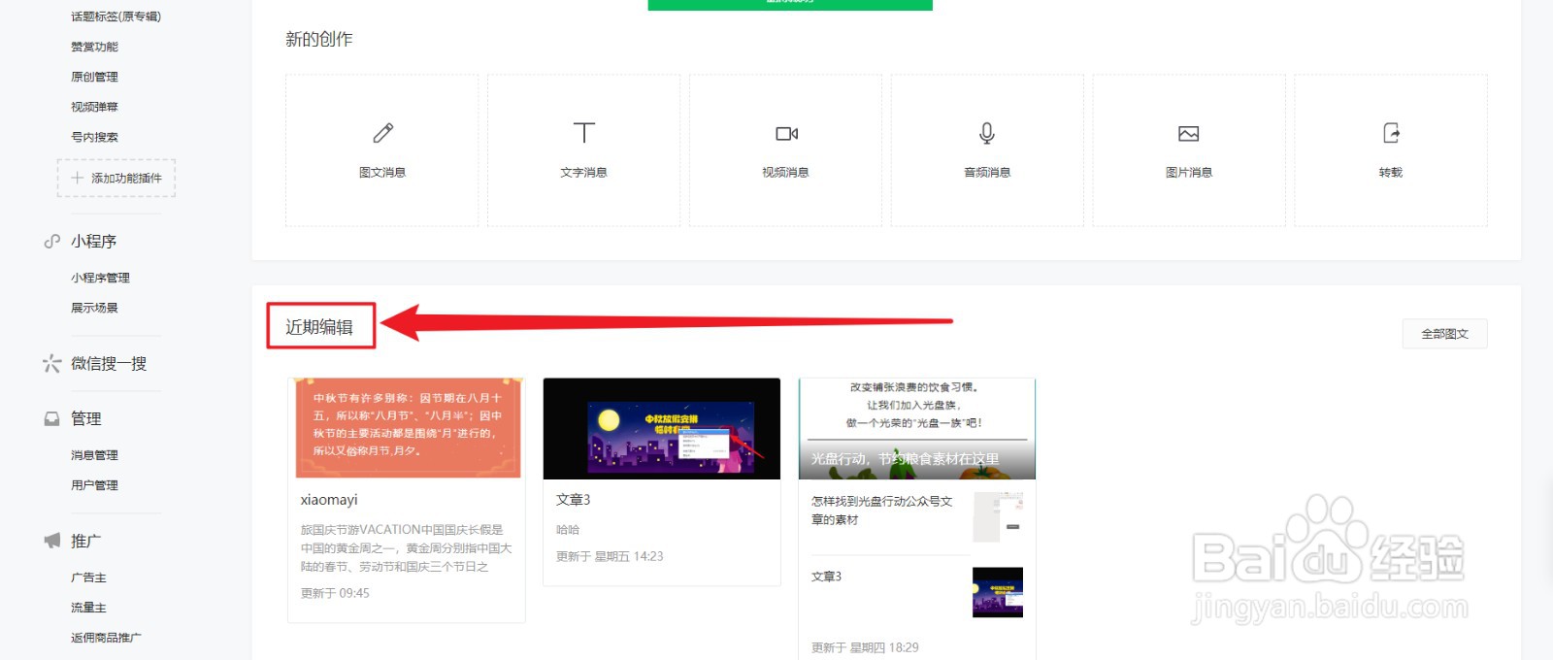The height and width of the screenshot is (660, 1553).
Task: Open 赞赏功能 in sidebar
Action: 94,47
